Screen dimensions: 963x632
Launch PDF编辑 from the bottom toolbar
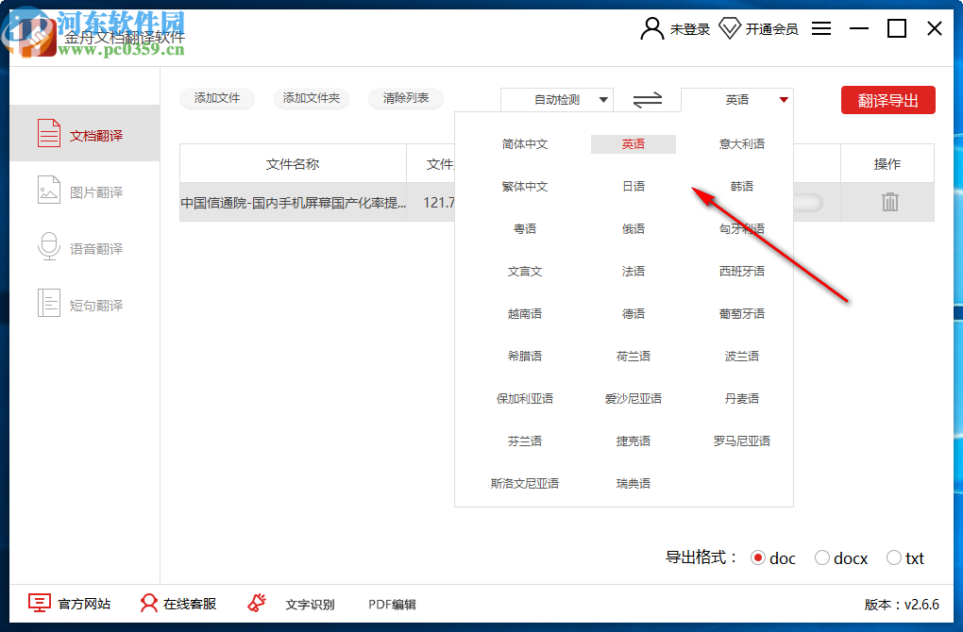pyautogui.click(x=392, y=604)
